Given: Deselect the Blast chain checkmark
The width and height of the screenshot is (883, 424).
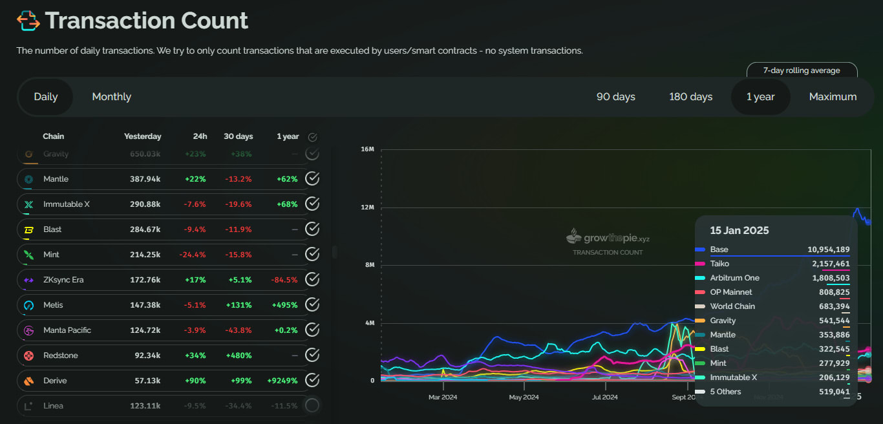Looking at the screenshot, I should point(312,229).
